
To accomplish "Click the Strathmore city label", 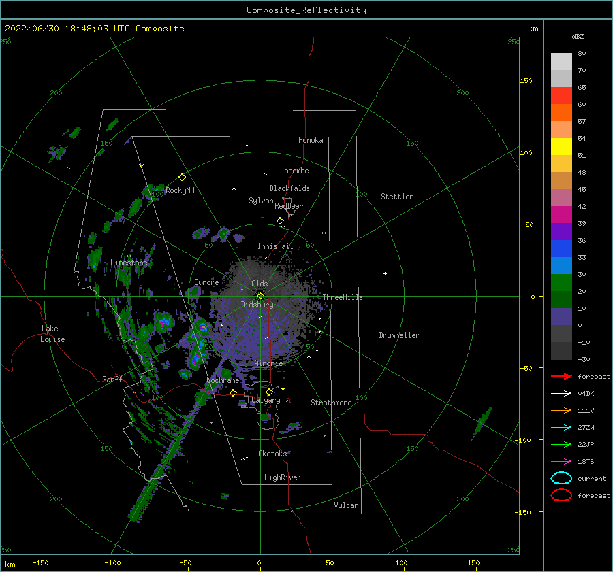I will tap(331, 403).
